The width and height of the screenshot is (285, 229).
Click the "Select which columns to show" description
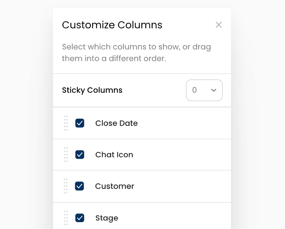pos(136,47)
